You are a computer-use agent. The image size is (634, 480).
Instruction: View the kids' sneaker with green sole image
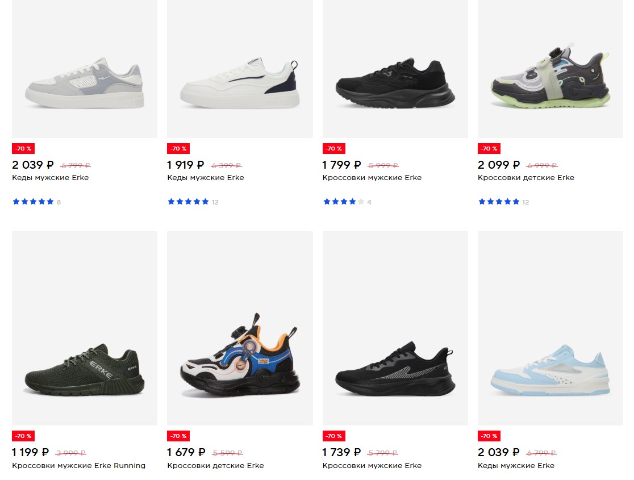550,69
